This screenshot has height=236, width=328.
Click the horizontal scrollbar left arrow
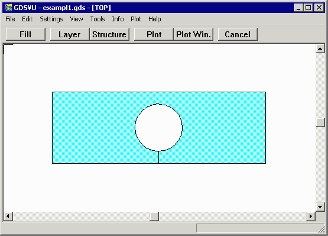click(x=8, y=216)
